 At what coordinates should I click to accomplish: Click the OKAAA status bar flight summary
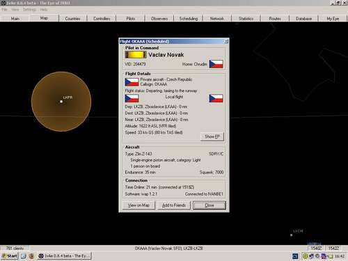click(x=169, y=248)
